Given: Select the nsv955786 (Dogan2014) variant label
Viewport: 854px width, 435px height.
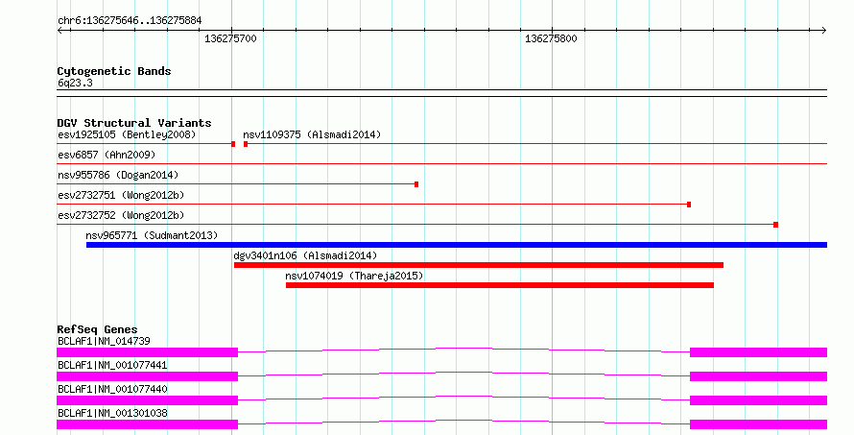Looking at the screenshot, I should 118,175.
